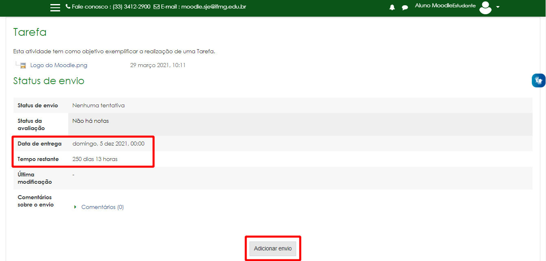Screen dimensions: 546x261
Task: Open the messages speech bubble icon
Action: click(x=405, y=7)
